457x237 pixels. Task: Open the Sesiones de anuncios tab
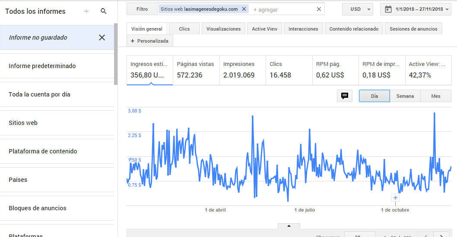point(413,29)
